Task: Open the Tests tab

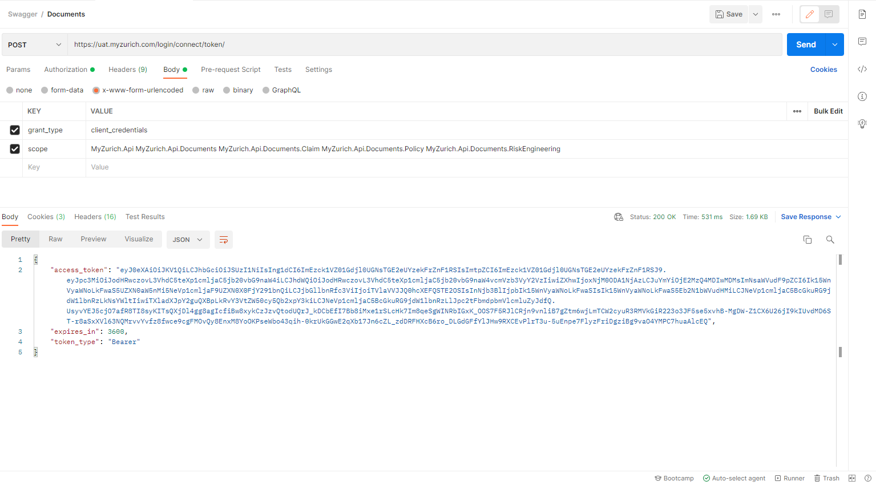Action: (x=282, y=70)
